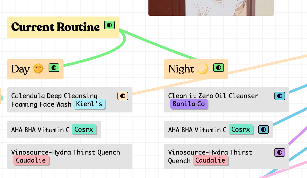Click the half-circle icon on Day node
Screen dimensions: 307x178
54,68
